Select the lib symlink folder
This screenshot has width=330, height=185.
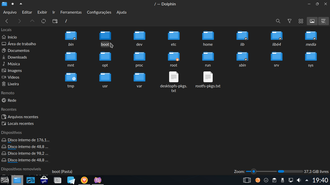click(x=242, y=35)
